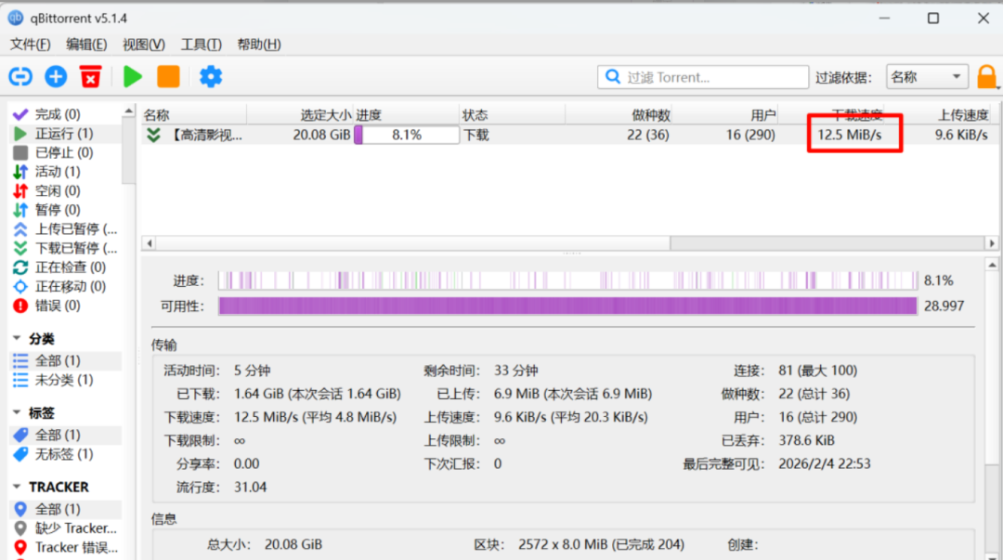The height and width of the screenshot is (560, 1003).
Task: Click up arrow of sidebar scrollbar
Action: [x=128, y=111]
